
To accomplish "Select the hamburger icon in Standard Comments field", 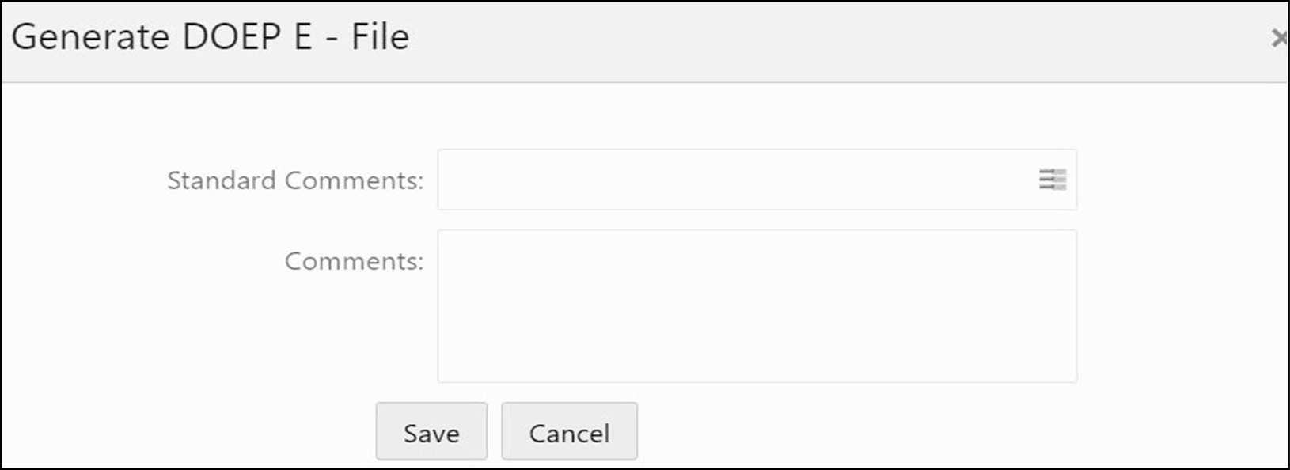I will [x=1053, y=180].
